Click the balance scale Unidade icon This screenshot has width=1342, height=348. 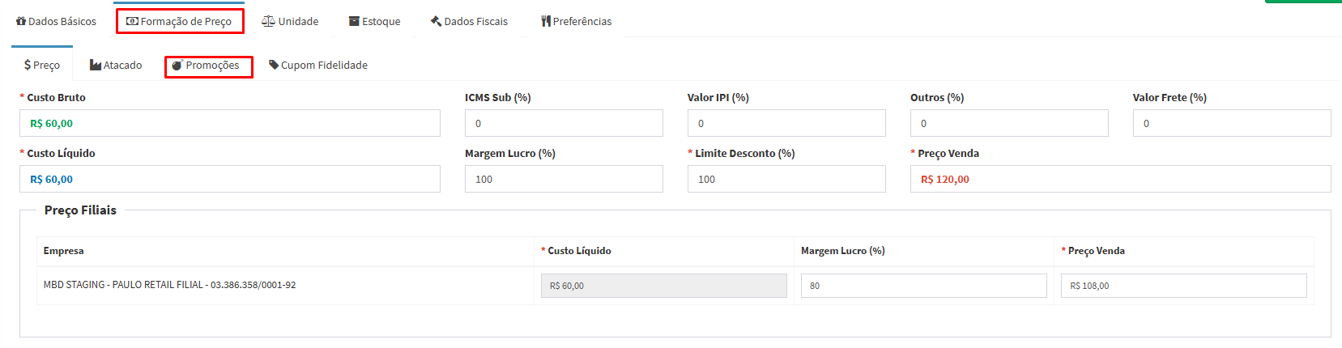[x=268, y=22]
